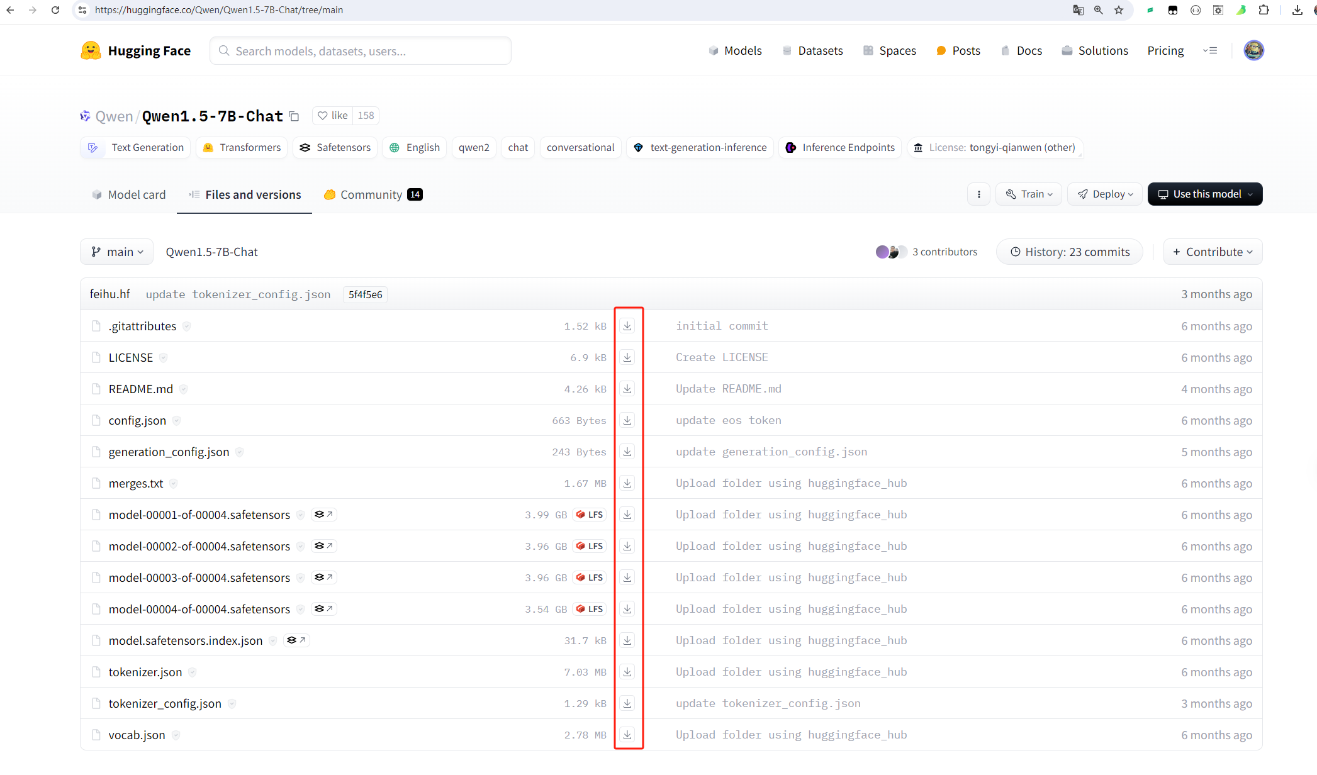Download model-00001-of-00004.safetensors
This screenshot has width=1317, height=775.
[627, 515]
